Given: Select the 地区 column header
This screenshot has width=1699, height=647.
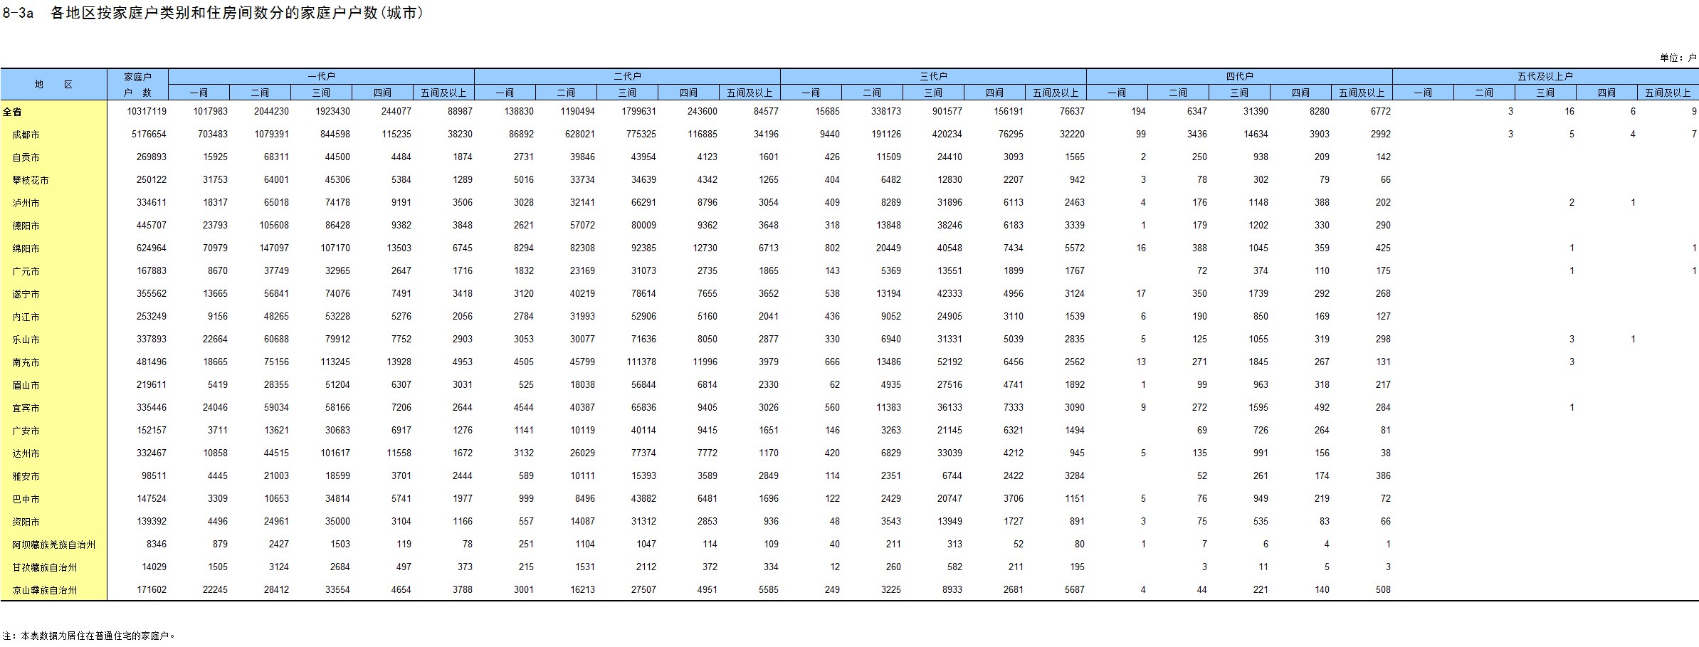Looking at the screenshot, I should (x=53, y=84).
